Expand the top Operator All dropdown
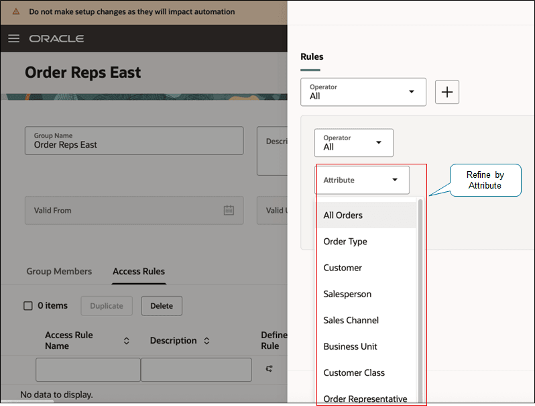The height and width of the screenshot is (406, 535). tap(363, 92)
